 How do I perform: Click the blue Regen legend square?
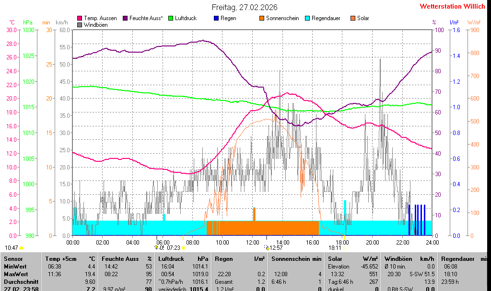[x=216, y=18]
